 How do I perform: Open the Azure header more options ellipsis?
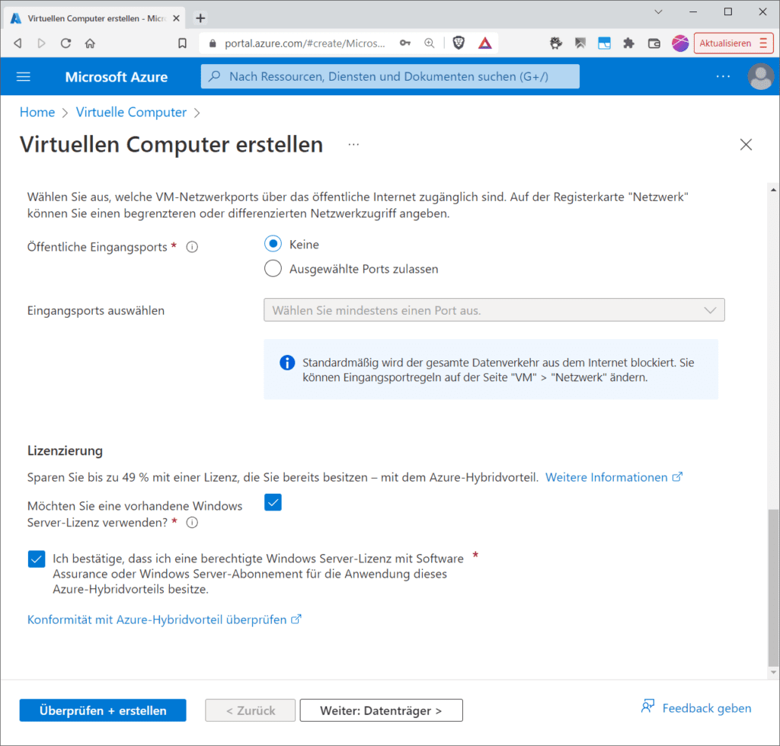coord(723,77)
